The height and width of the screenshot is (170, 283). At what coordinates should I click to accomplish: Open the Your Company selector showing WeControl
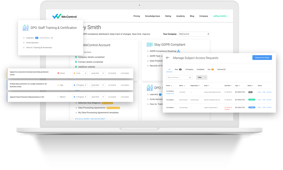tap(194, 34)
